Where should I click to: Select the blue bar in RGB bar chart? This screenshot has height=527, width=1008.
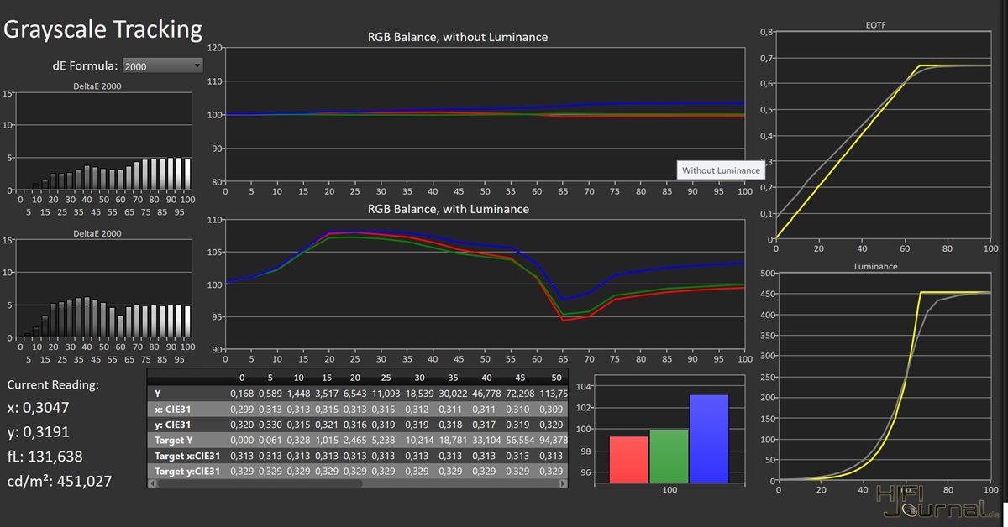pos(709,438)
